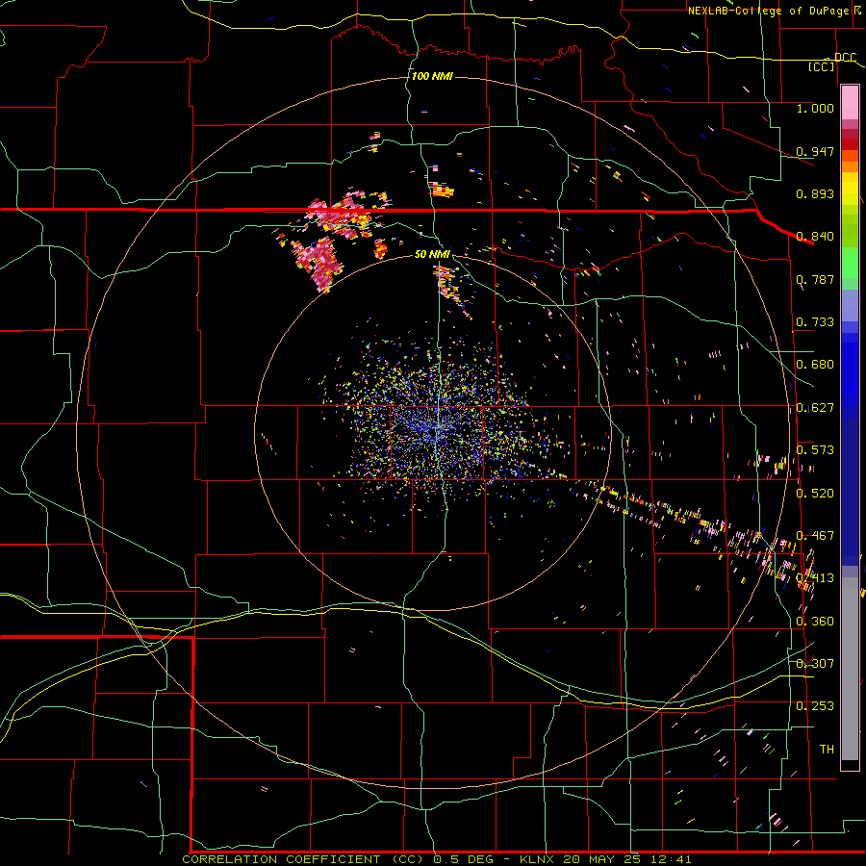Image resolution: width=866 pixels, height=866 pixels.
Task: Click the 0.5 DEG elevation text
Action: point(466,859)
